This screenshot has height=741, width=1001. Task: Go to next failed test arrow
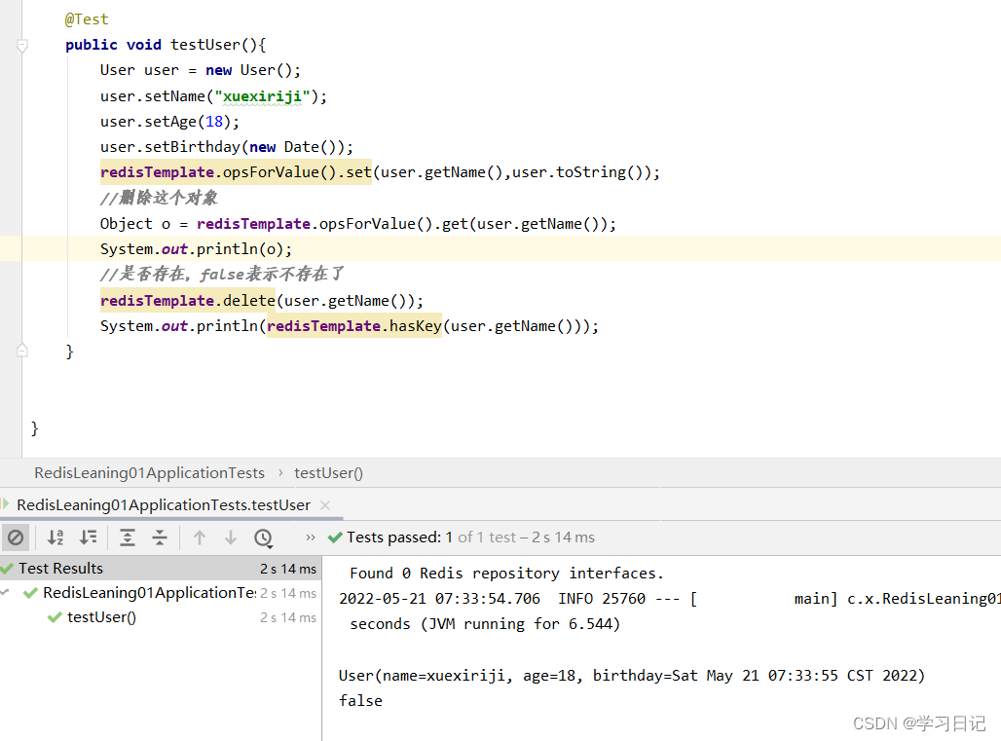coord(231,537)
